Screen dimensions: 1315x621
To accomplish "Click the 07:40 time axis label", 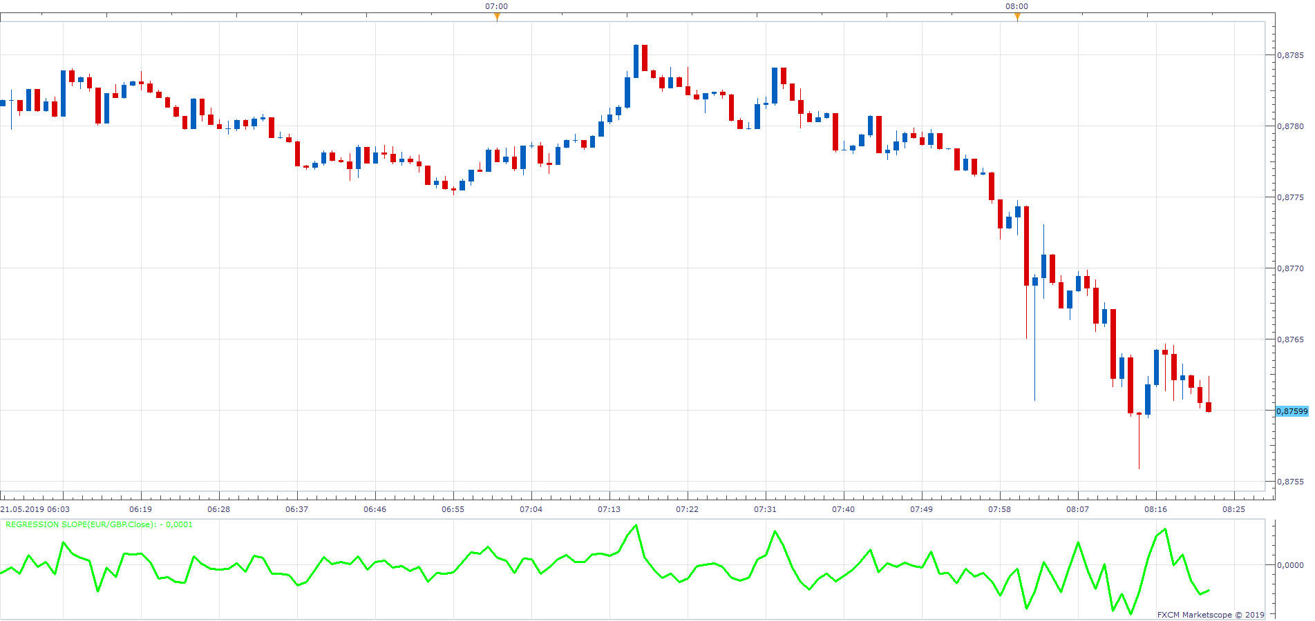I will 844,509.
